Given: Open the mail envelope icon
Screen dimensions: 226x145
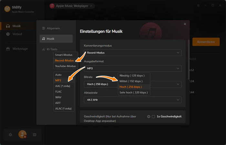Looking at the screenshot, I should pos(35,135).
